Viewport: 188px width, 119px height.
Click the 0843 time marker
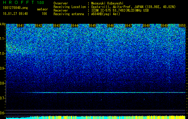pos(56,26)
